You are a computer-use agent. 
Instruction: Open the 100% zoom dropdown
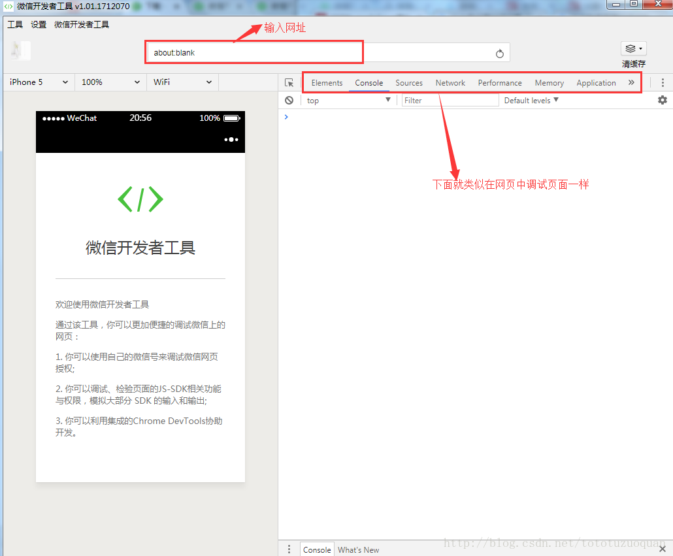pos(110,82)
